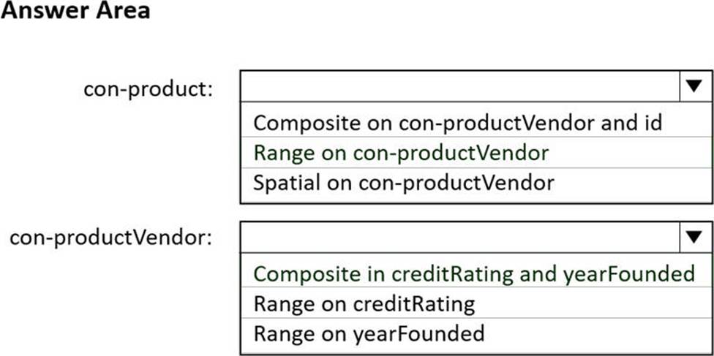Click the Answer Area heading
This screenshot has height=356, width=714.
pyautogui.click(x=75, y=11)
